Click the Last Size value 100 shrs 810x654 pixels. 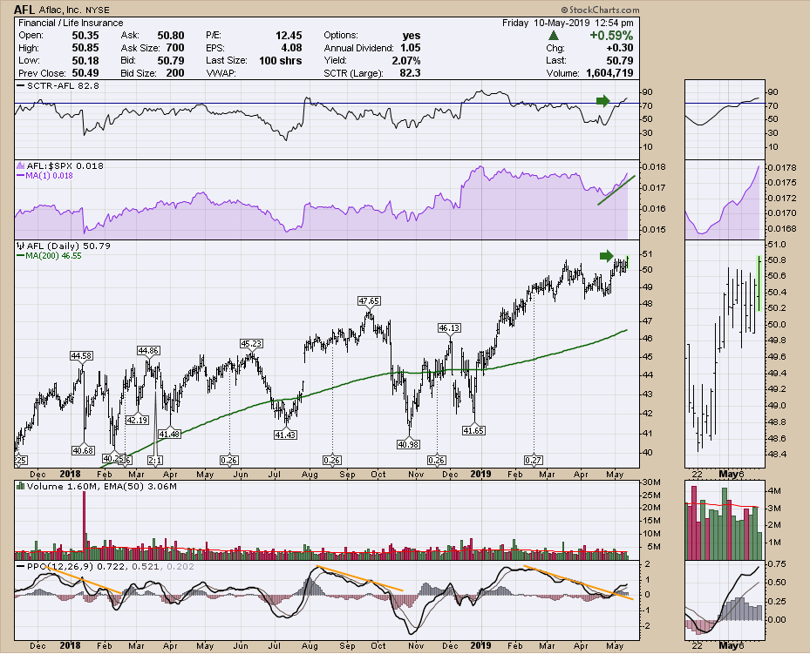281,60
